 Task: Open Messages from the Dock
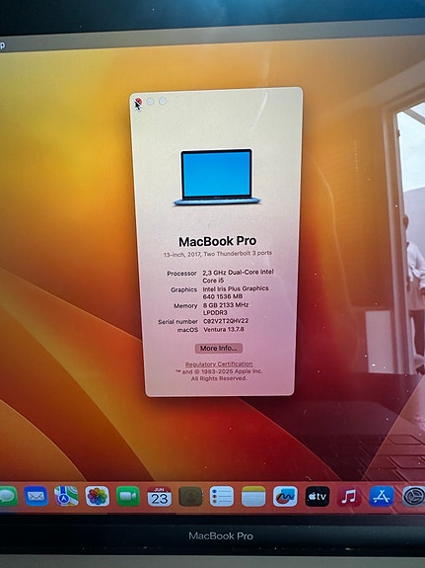tap(8, 496)
